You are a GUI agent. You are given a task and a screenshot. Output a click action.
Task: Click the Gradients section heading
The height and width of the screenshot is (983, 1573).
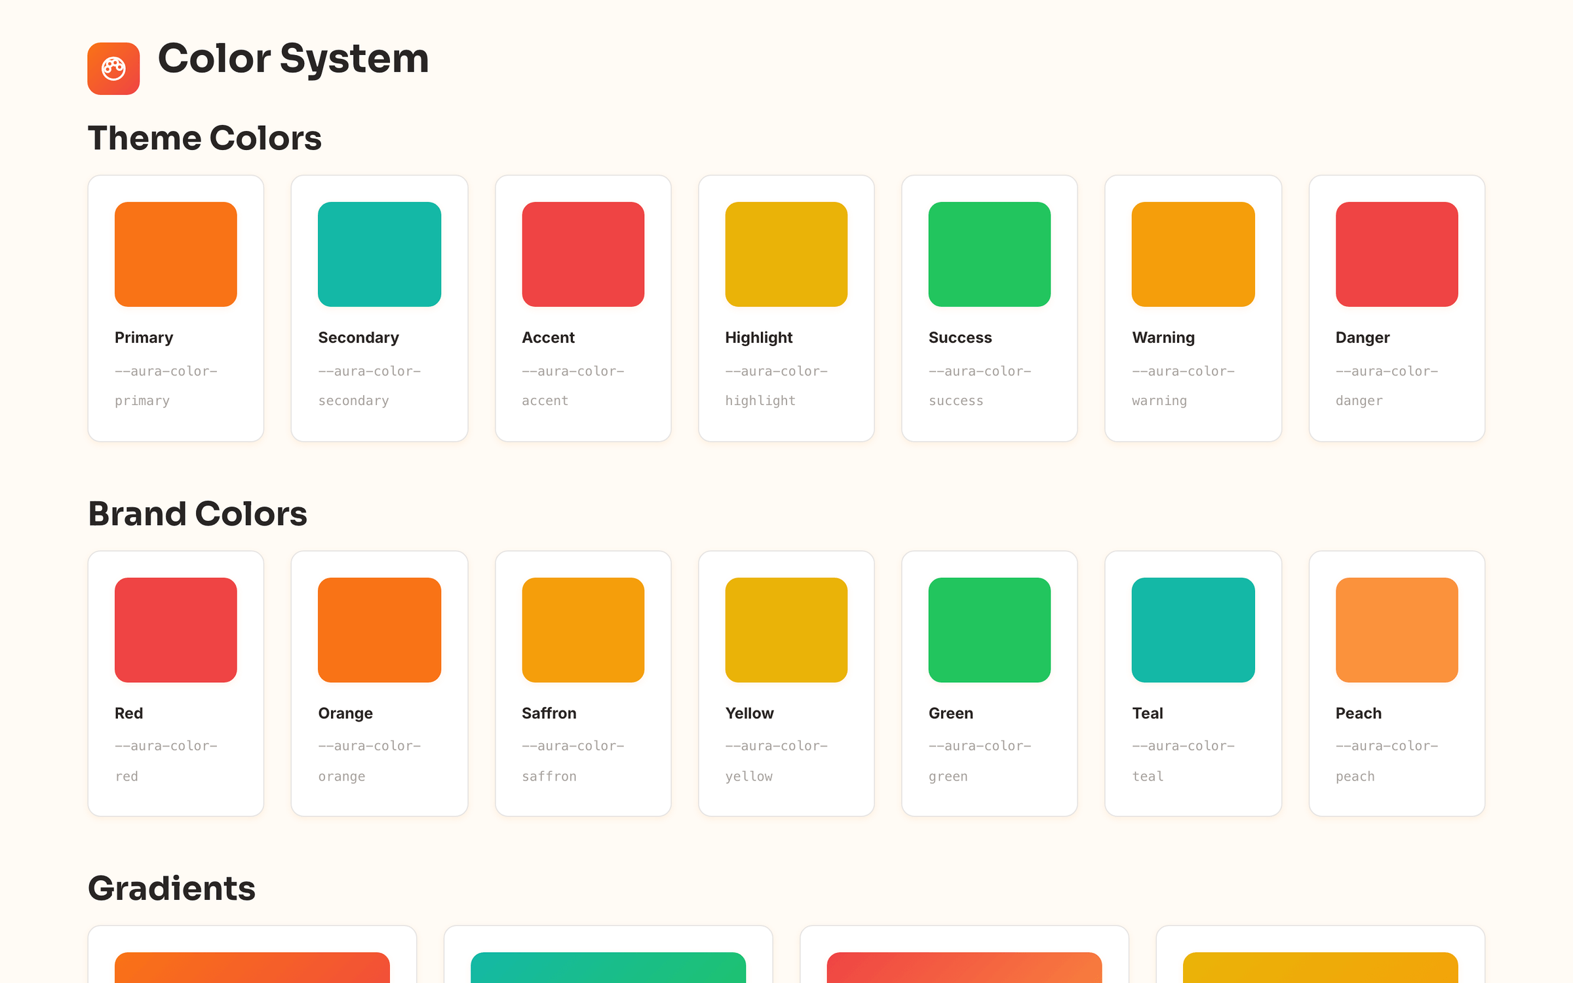(x=172, y=889)
